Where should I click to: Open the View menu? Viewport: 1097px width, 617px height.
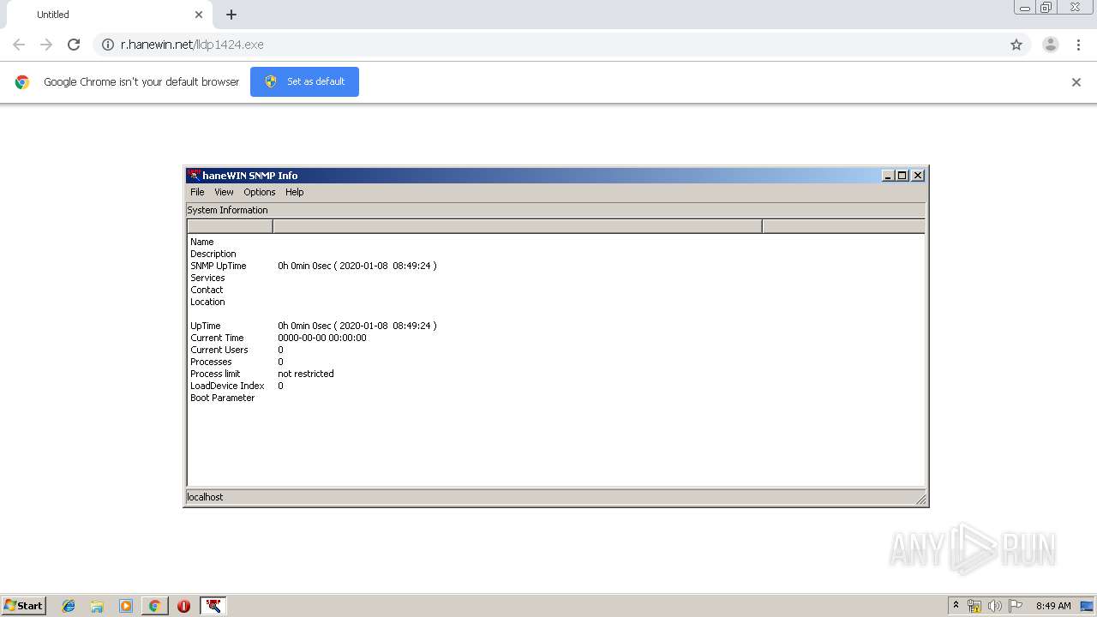coord(224,192)
